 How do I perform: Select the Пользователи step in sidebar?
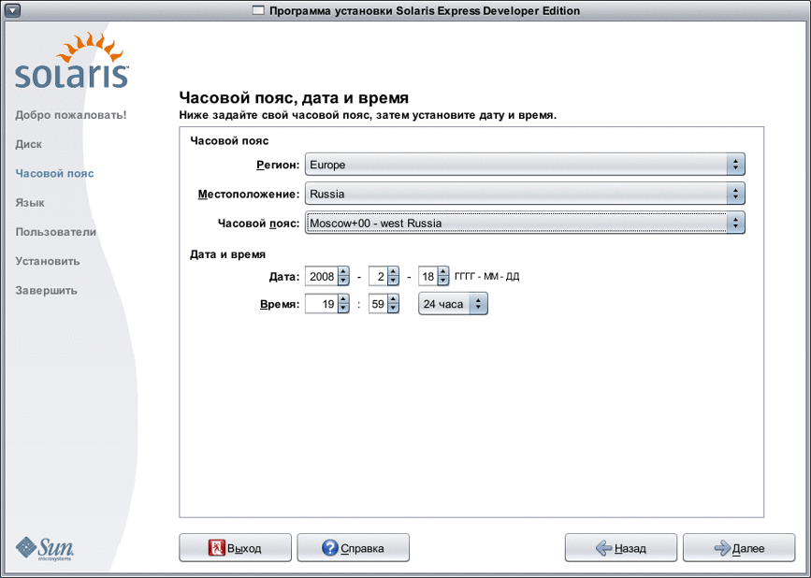56,232
